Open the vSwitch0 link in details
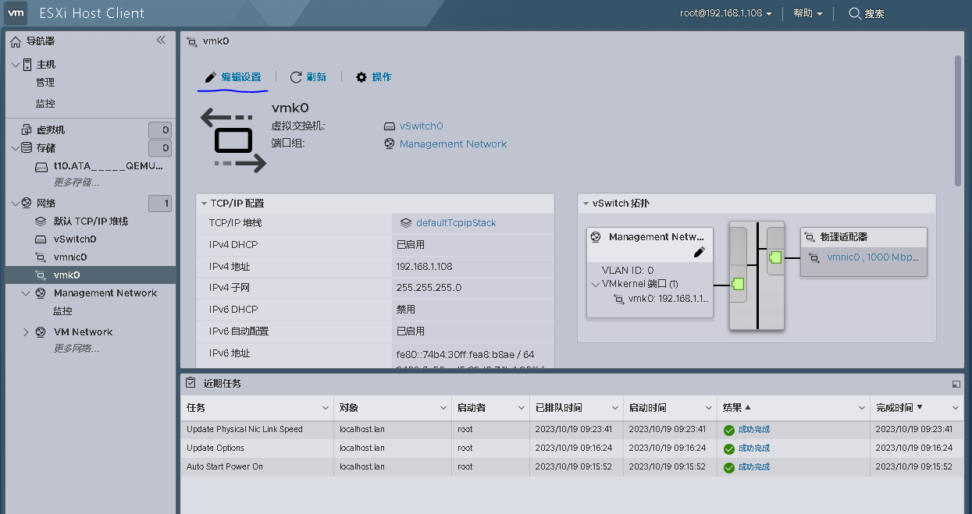 (422, 126)
